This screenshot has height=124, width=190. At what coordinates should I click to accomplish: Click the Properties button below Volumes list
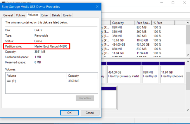(85, 98)
